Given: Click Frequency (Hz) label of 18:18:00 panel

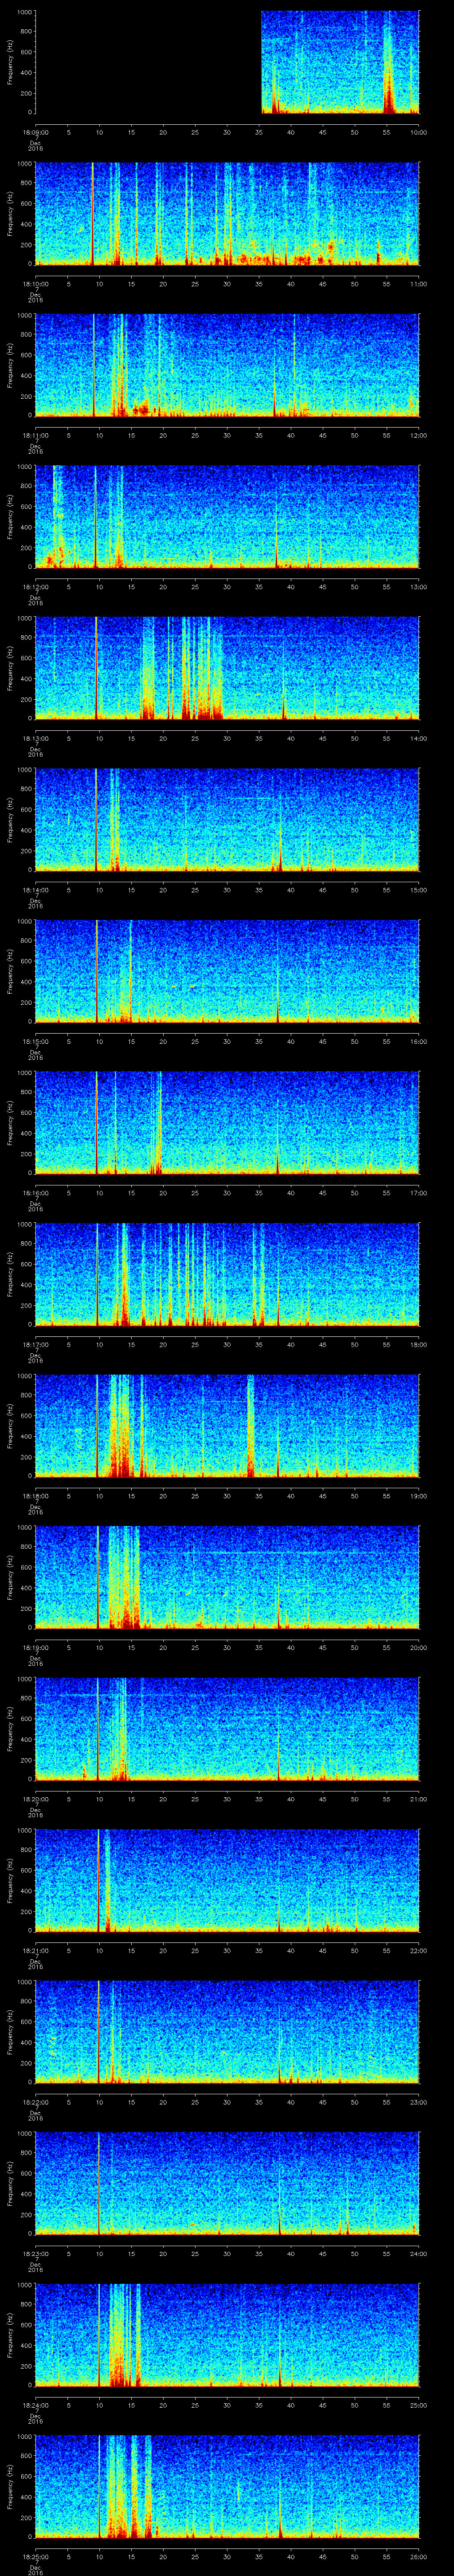Looking at the screenshot, I should 10,1426.
